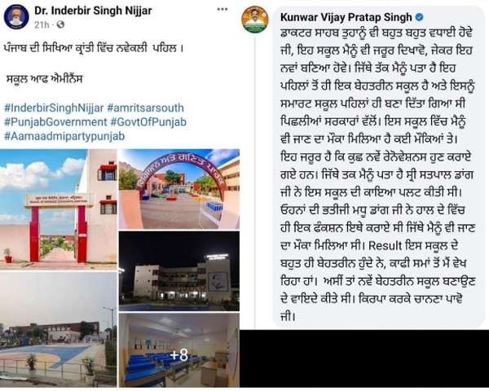This screenshot has width=489, height=391.
Task: Follow the #amritsarsouth hashtag
Action: 145,108
